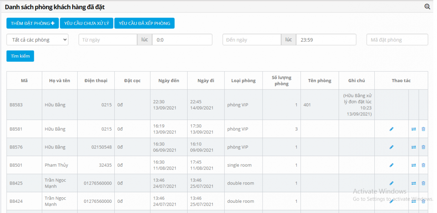Show 'YÊU CẦU ĐÃ XẾP PHÒNG' list
The width and height of the screenshot is (437, 213).
144,23
